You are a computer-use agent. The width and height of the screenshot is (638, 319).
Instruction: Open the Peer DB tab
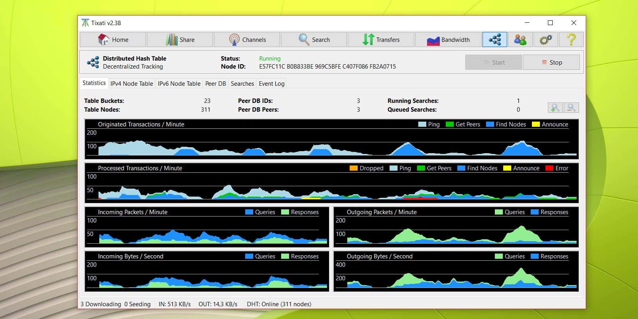point(216,84)
